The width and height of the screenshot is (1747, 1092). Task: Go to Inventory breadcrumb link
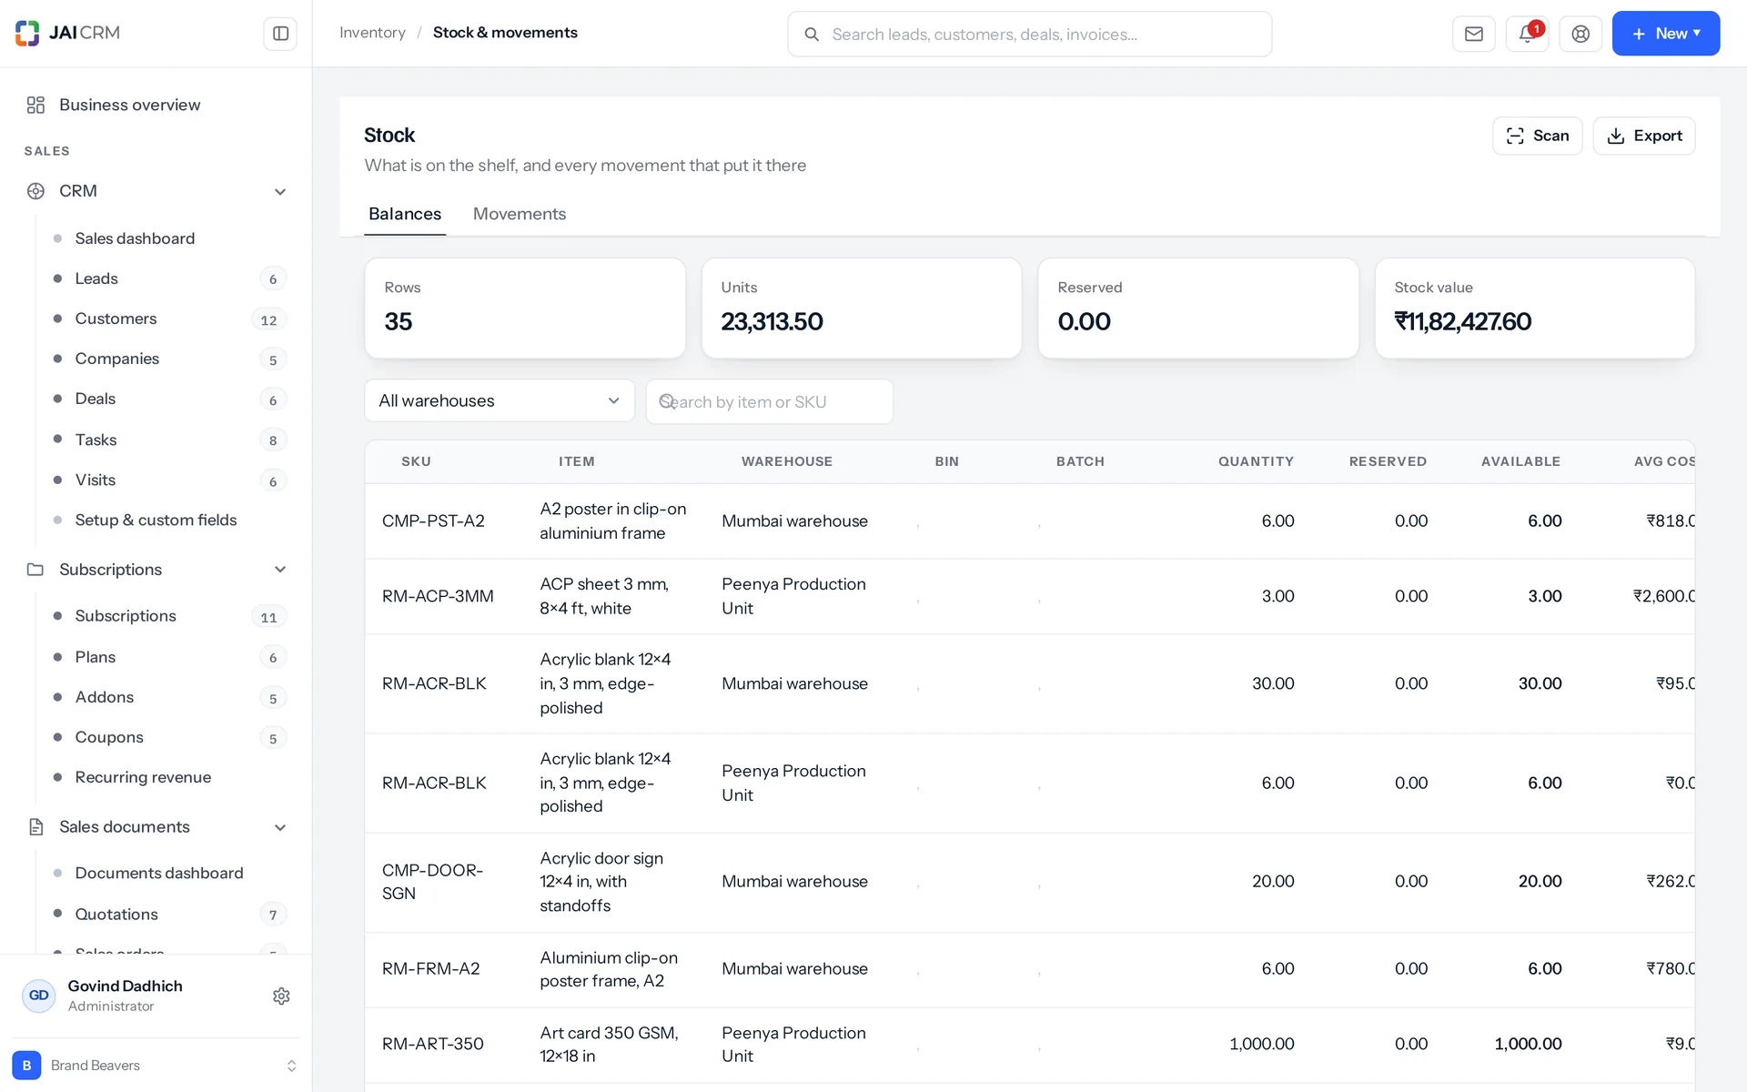pos(372,33)
